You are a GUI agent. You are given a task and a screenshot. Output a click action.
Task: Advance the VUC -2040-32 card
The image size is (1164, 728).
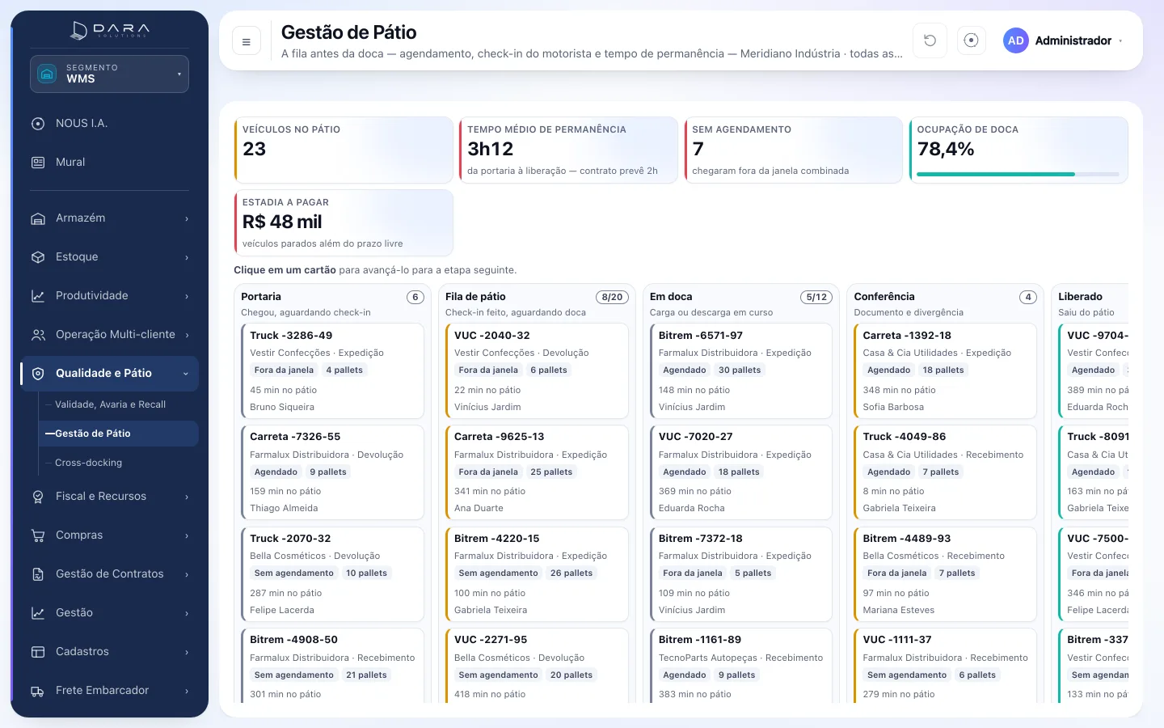[x=537, y=370]
